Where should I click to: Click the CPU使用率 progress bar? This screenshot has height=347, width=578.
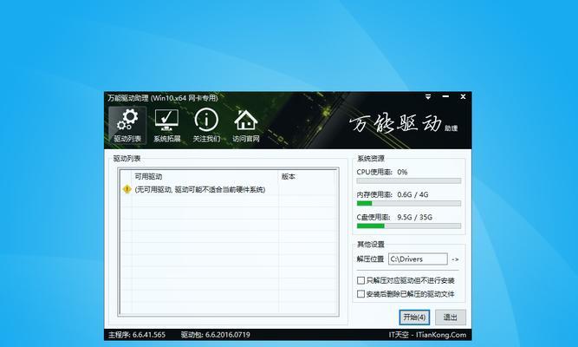[409, 181]
